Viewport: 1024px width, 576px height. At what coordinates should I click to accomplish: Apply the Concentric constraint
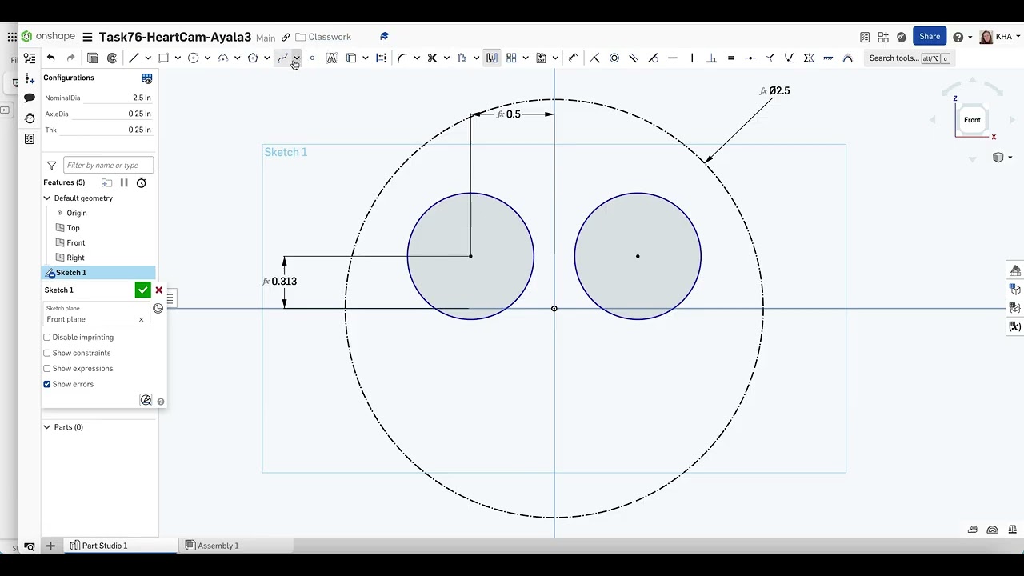614,58
